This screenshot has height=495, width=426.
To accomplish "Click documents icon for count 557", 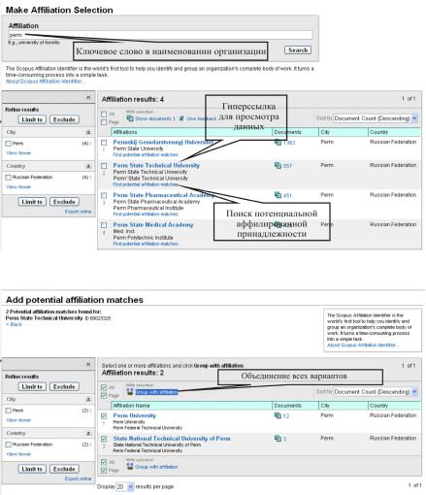I will click(x=278, y=166).
